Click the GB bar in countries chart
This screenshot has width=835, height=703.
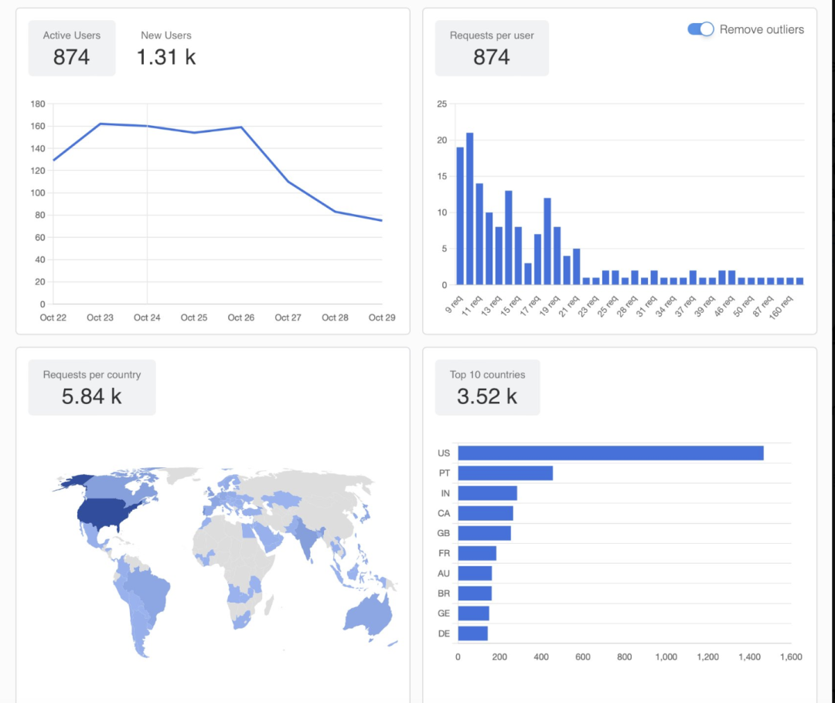(x=485, y=533)
